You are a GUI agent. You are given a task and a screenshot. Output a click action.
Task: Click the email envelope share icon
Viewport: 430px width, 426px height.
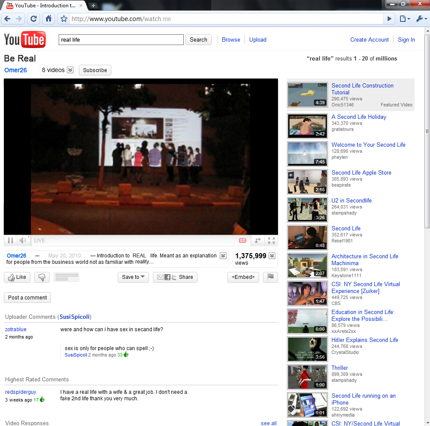[x=161, y=277]
